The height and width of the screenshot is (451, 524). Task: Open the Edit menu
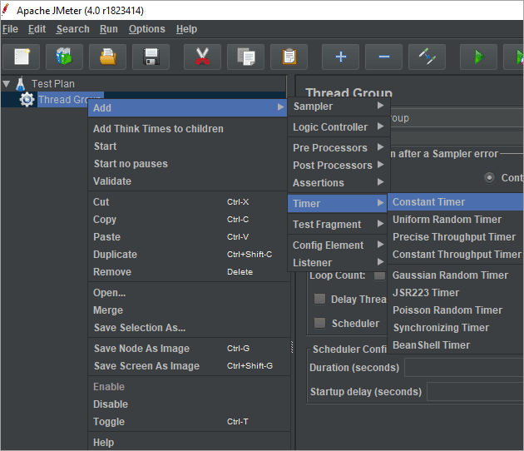(x=37, y=29)
